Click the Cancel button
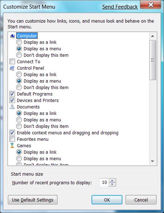164x213 pixels. (141, 200)
